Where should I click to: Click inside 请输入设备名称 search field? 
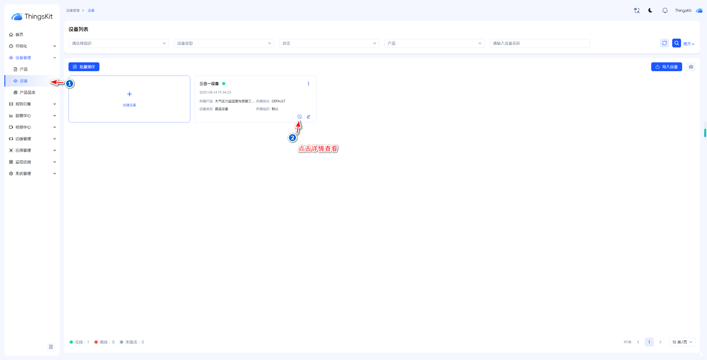click(x=539, y=43)
